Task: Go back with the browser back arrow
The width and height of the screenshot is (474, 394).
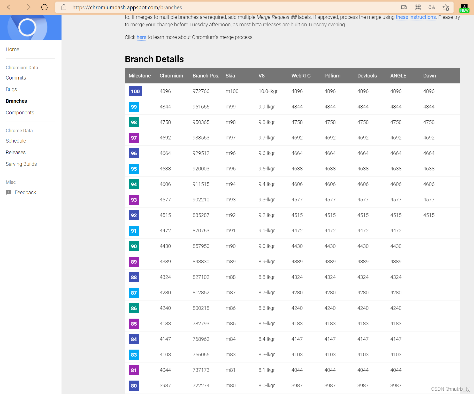Action: tap(10, 7)
